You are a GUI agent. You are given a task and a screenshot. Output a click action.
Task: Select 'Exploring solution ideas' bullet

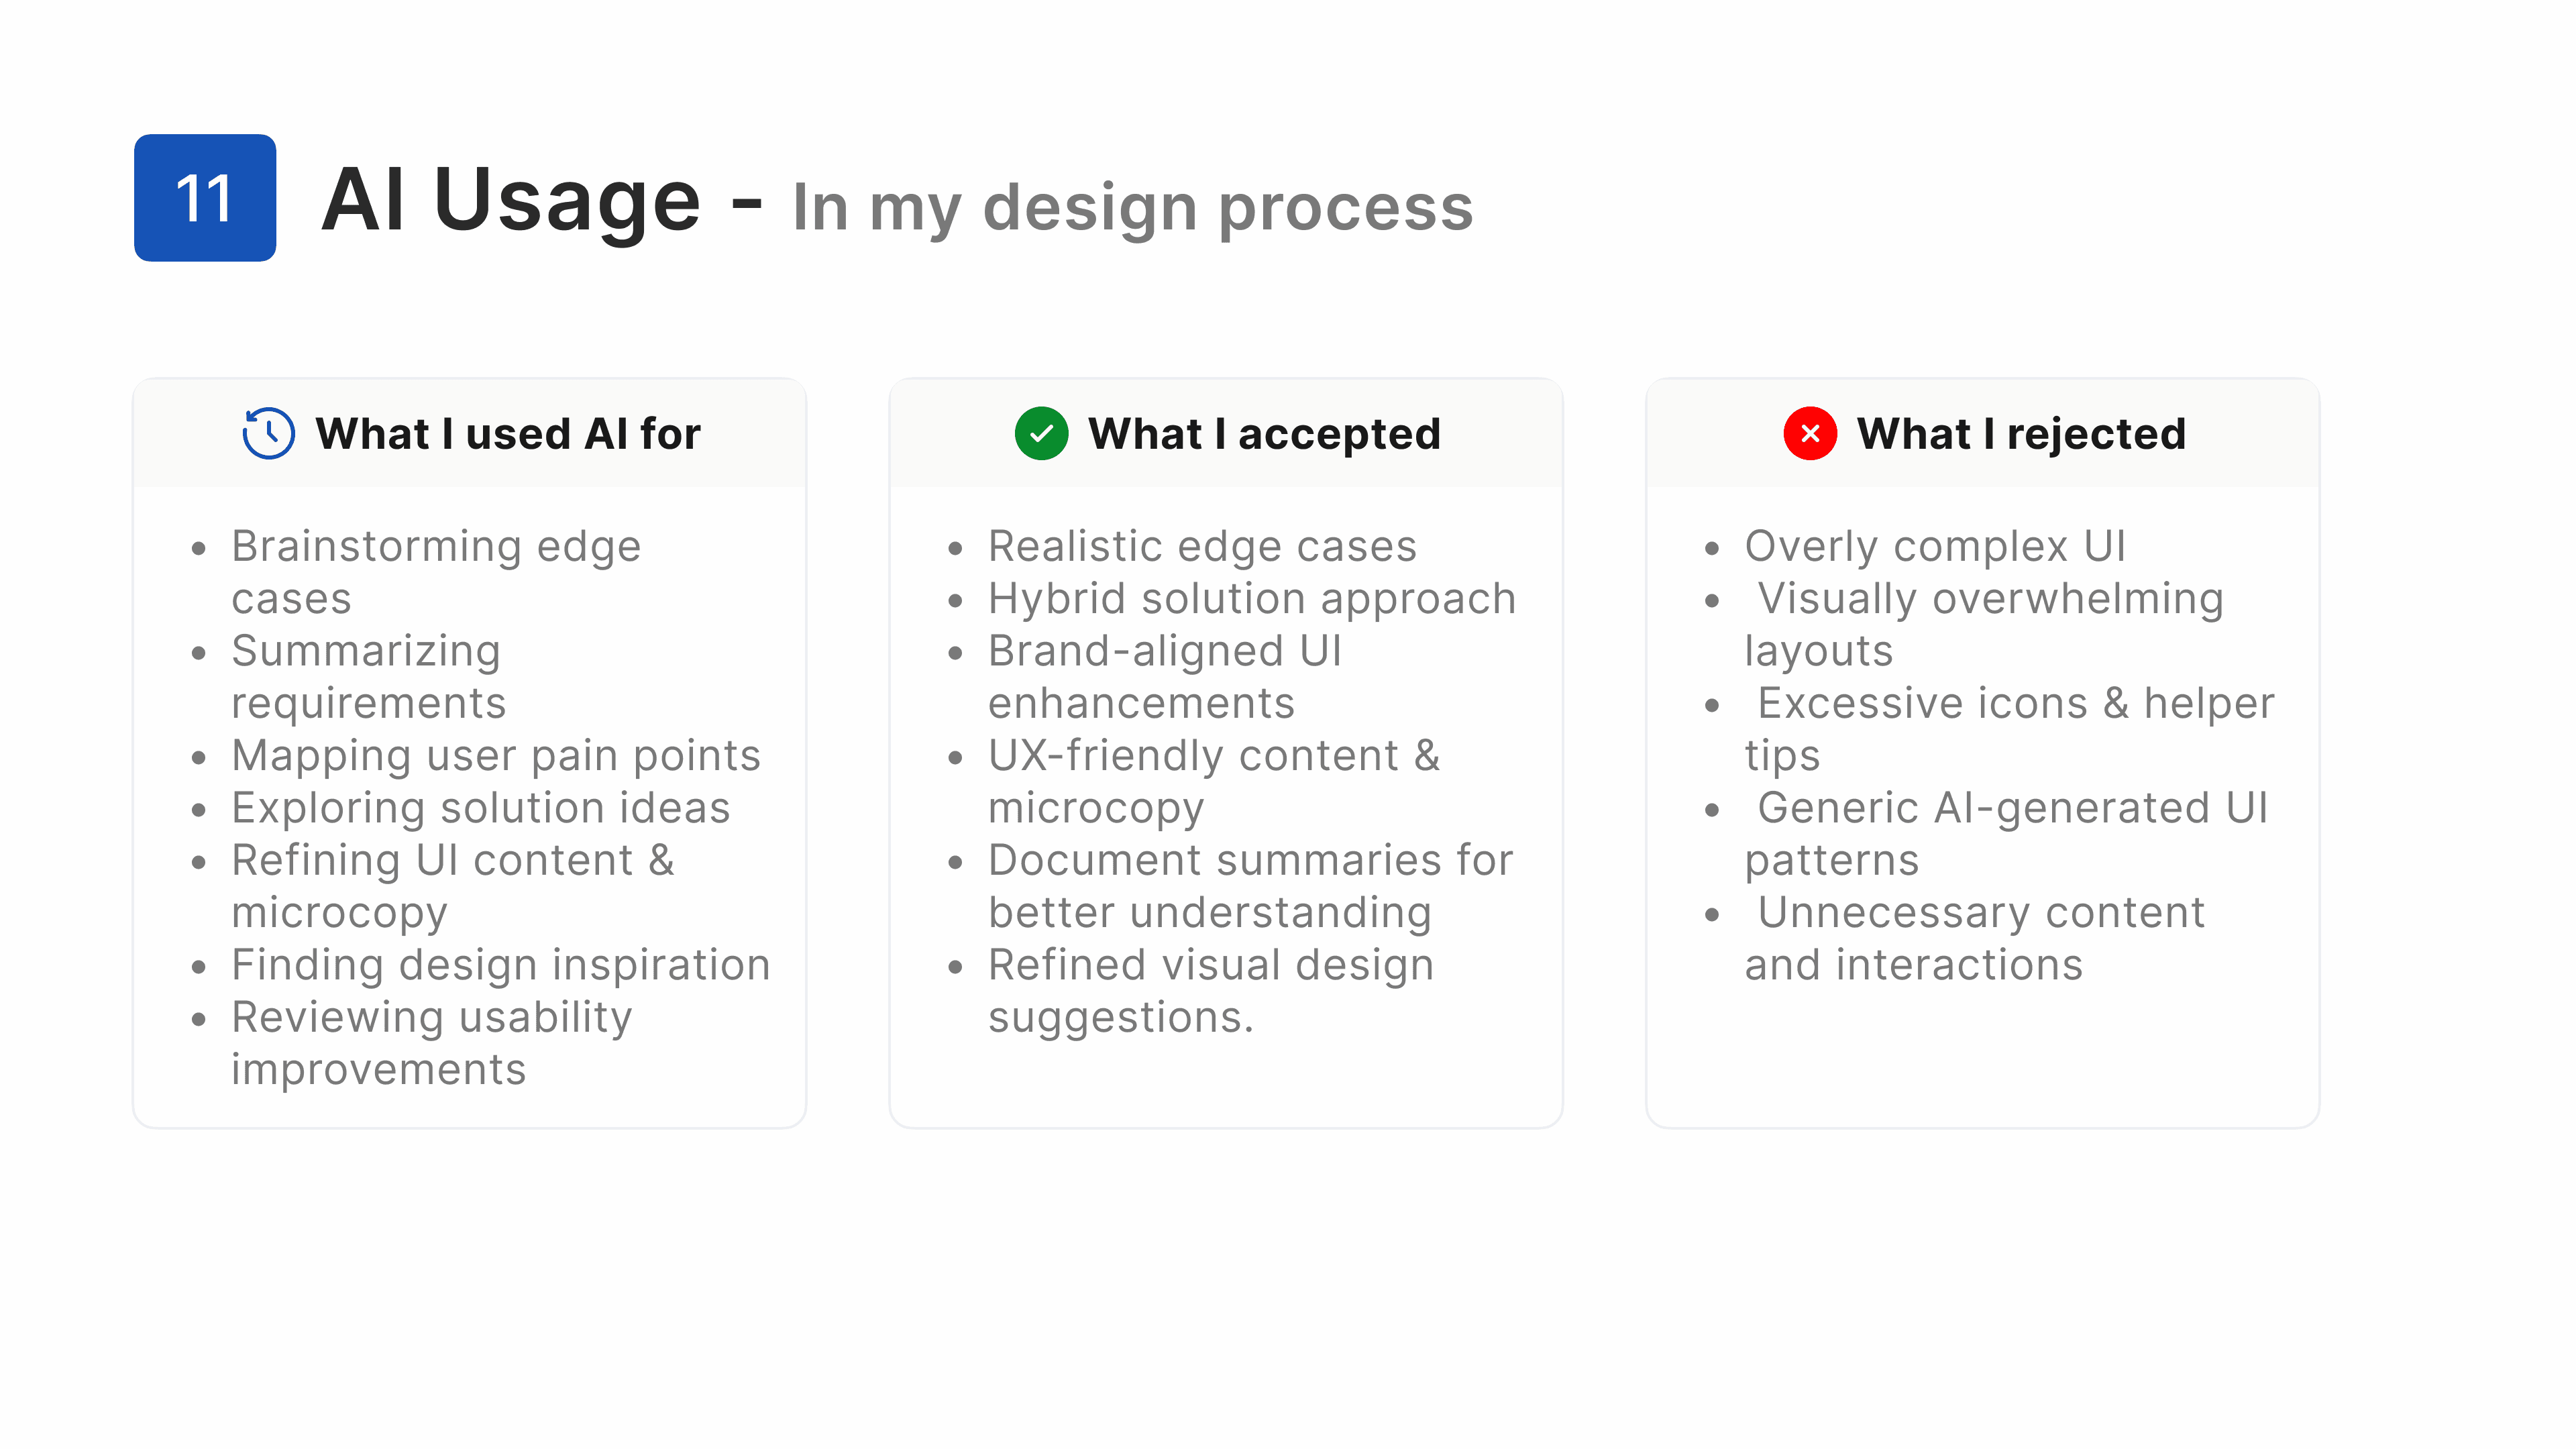pos(481,807)
